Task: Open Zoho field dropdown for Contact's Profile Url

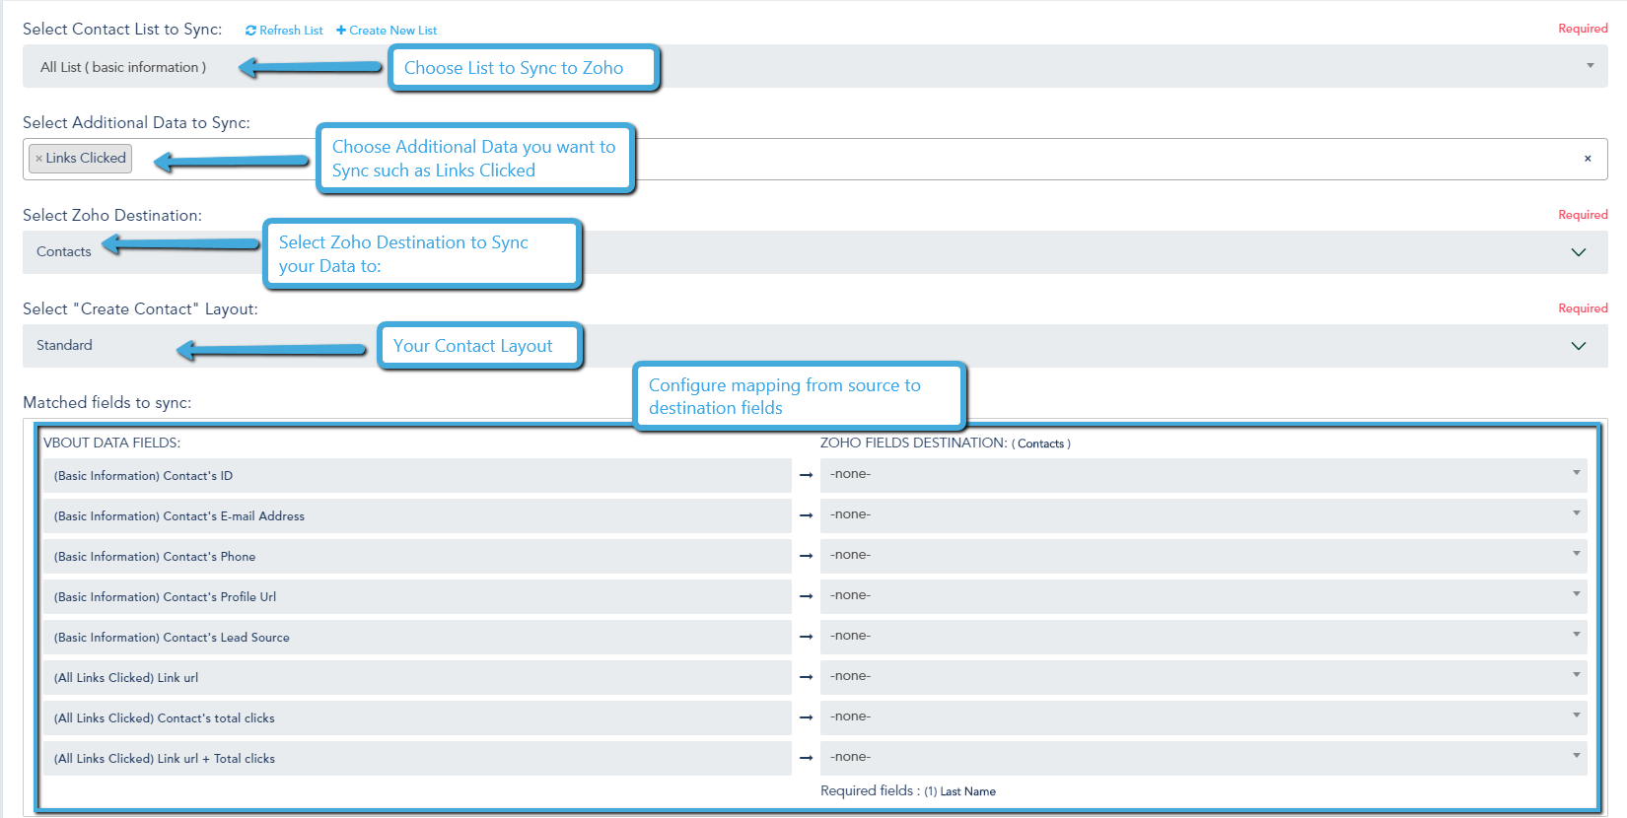Action: [x=1203, y=596]
